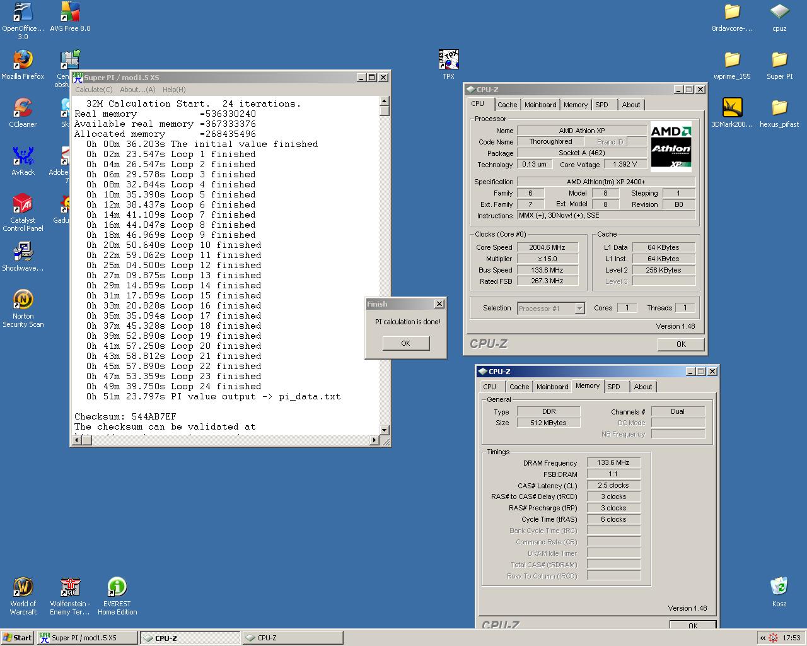
Task: Click Super PI vertical scrollbar up arrow
Action: (x=385, y=101)
